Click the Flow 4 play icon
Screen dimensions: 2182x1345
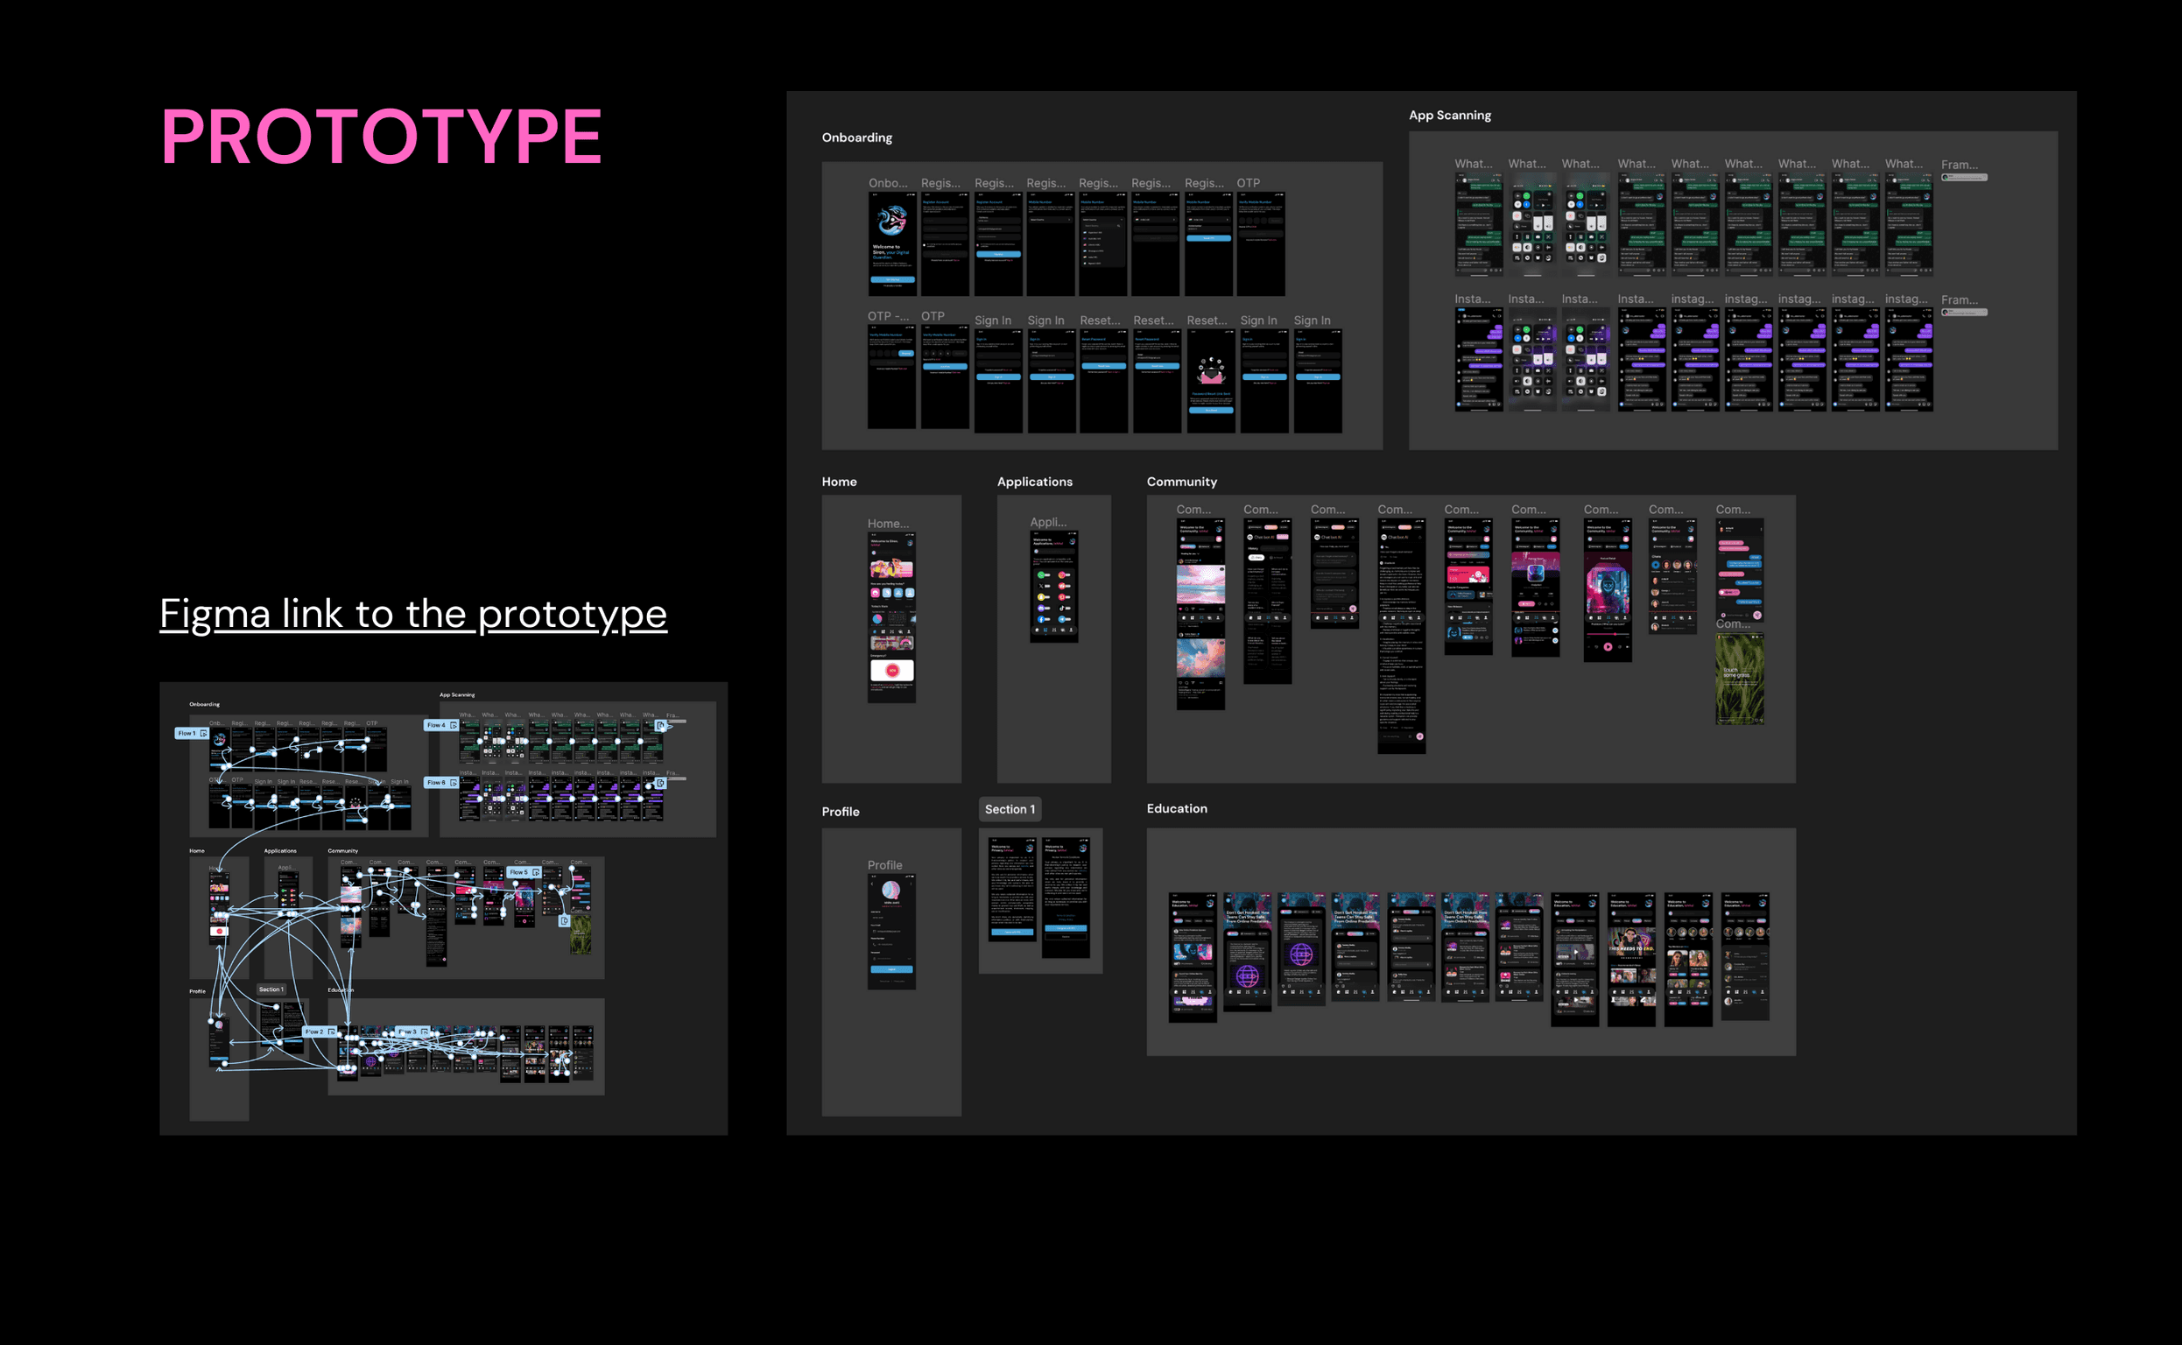[454, 726]
